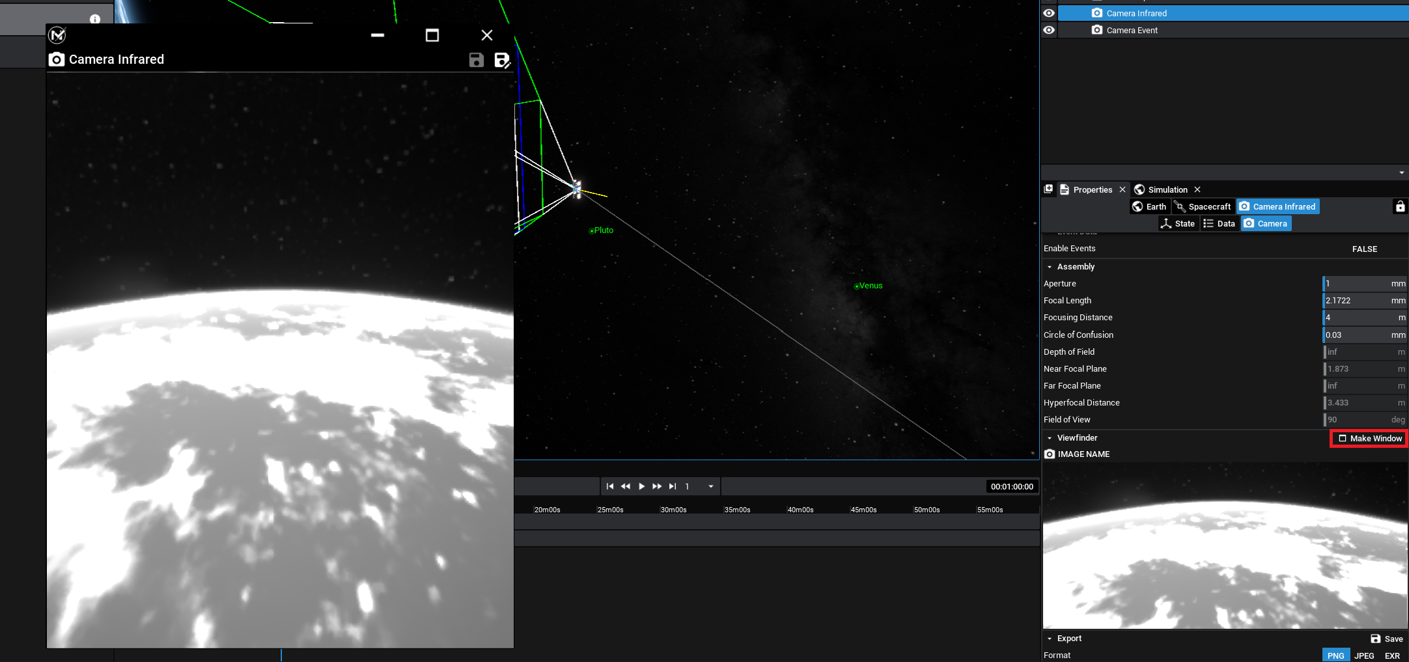Click the add panel icon beside Properties tab
This screenshot has height=662, width=1409.
coord(1048,189)
